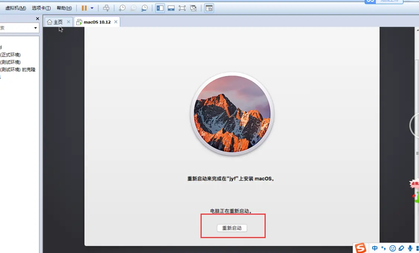Click the Sogou S input method logo
The height and width of the screenshot is (253, 419).
(x=360, y=248)
